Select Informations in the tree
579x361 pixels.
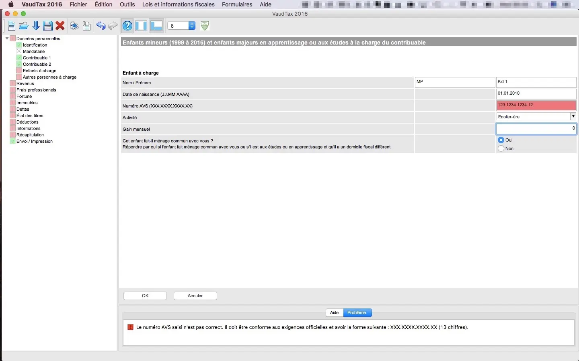point(29,128)
